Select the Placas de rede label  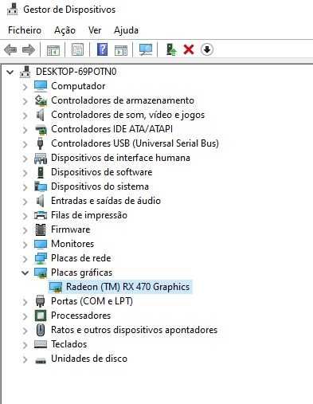[81, 258]
